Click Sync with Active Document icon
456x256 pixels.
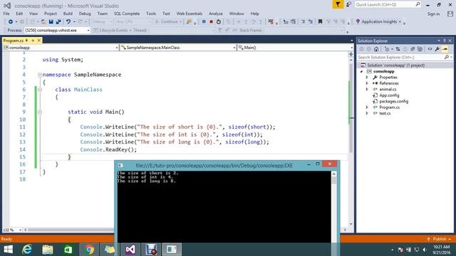(x=398, y=49)
